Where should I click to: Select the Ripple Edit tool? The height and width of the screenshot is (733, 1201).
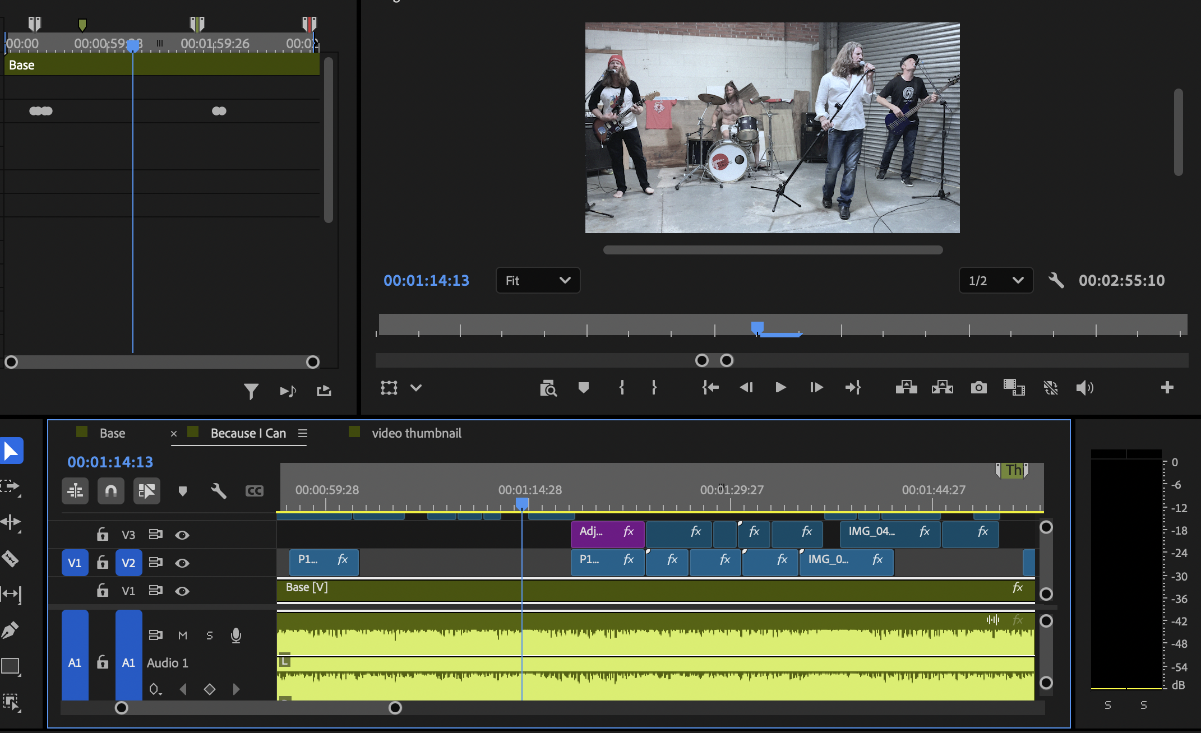coord(10,522)
